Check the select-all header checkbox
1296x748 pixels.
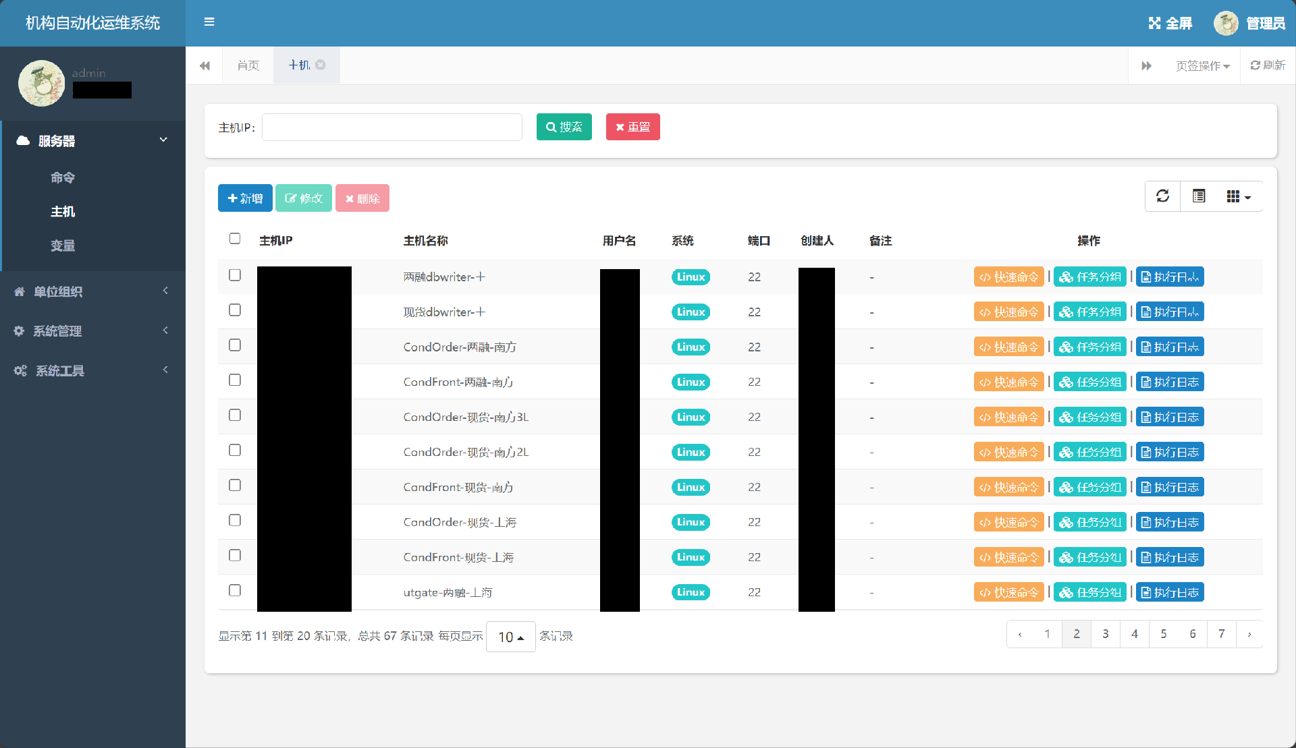click(235, 239)
